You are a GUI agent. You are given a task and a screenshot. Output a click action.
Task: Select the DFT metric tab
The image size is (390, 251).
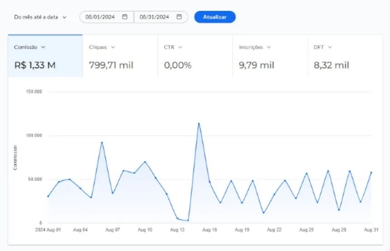pyautogui.click(x=344, y=56)
